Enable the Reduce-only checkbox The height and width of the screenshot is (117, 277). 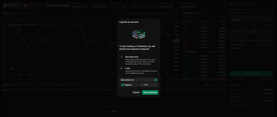[231, 45]
